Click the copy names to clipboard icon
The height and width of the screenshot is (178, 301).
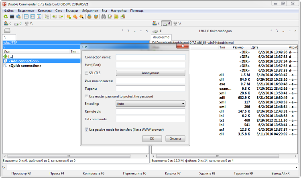coord(123,17)
